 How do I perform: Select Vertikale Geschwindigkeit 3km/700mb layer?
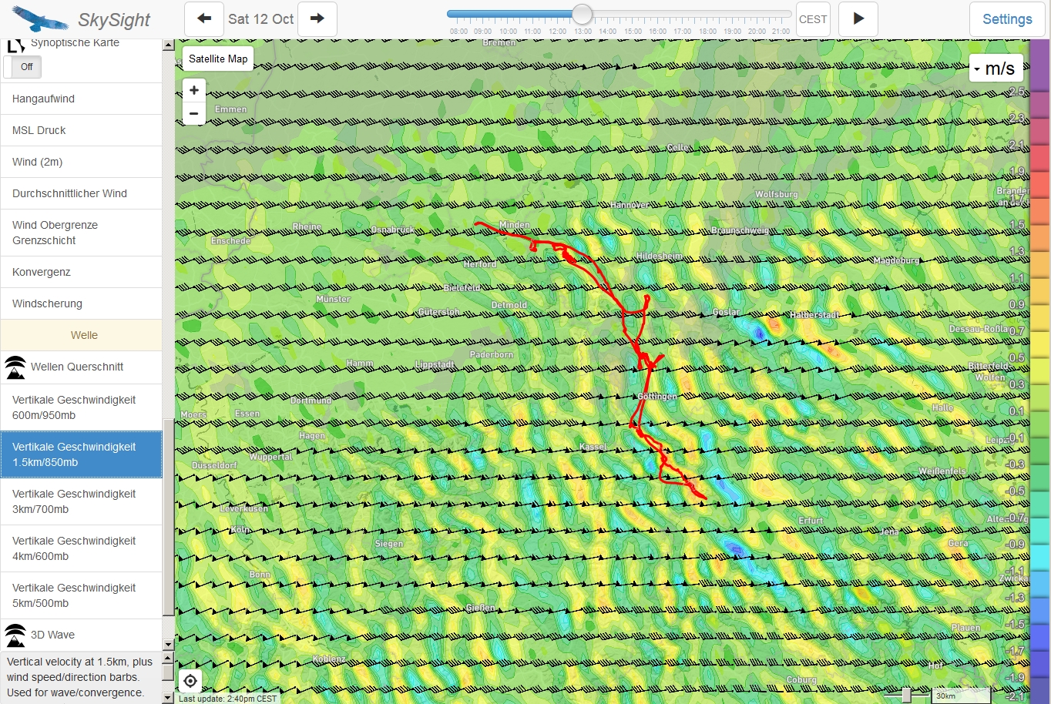[x=74, y=501]
